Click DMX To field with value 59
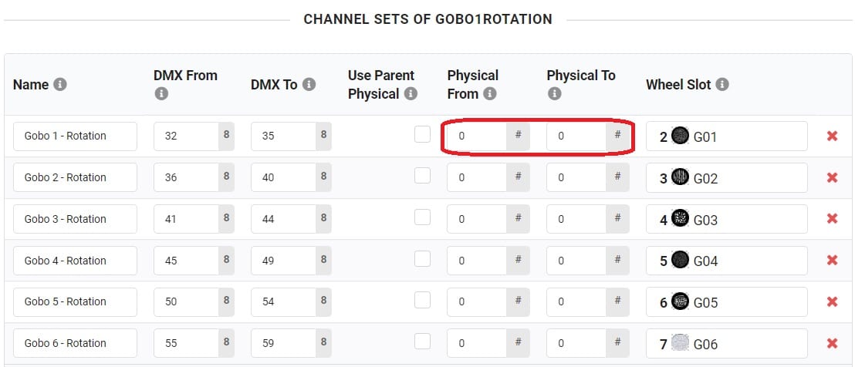Screen dimensions: 855x367 pyautogui.click(x=283, y=343)
